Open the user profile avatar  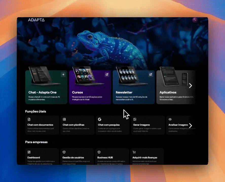coord(195,20)
